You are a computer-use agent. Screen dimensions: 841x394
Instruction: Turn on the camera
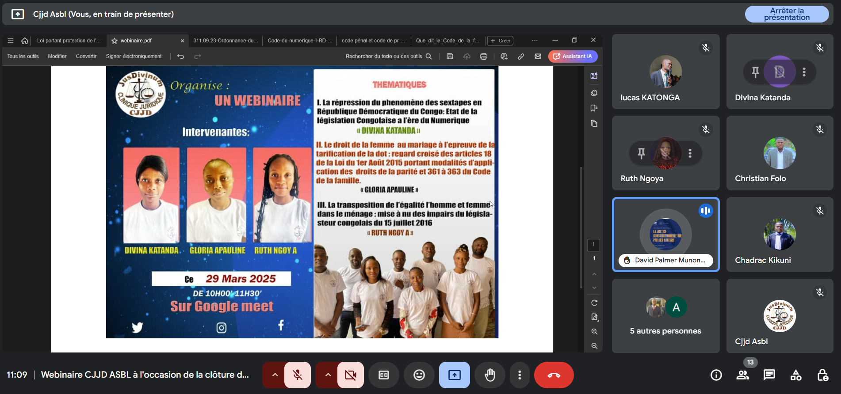[351, 375]
